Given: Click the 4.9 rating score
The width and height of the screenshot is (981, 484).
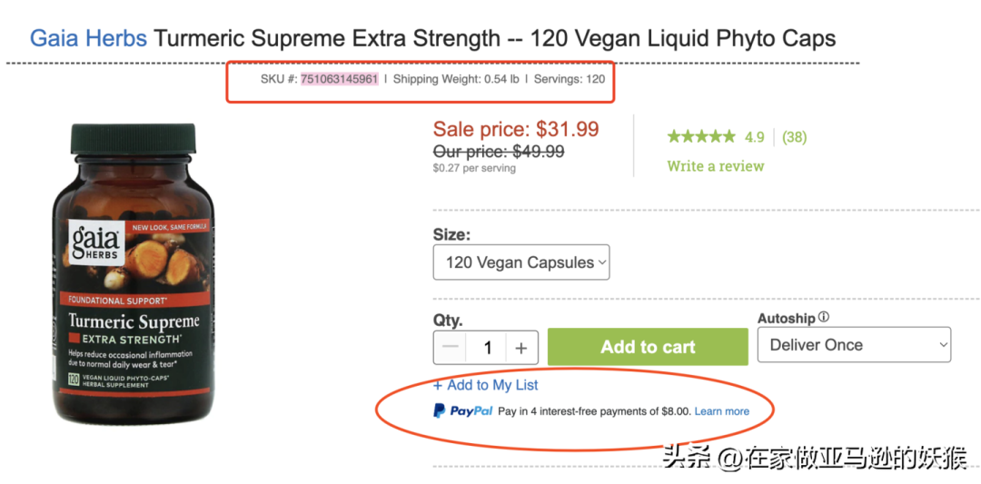Looking at the screenshot, I should click(754, 137).
